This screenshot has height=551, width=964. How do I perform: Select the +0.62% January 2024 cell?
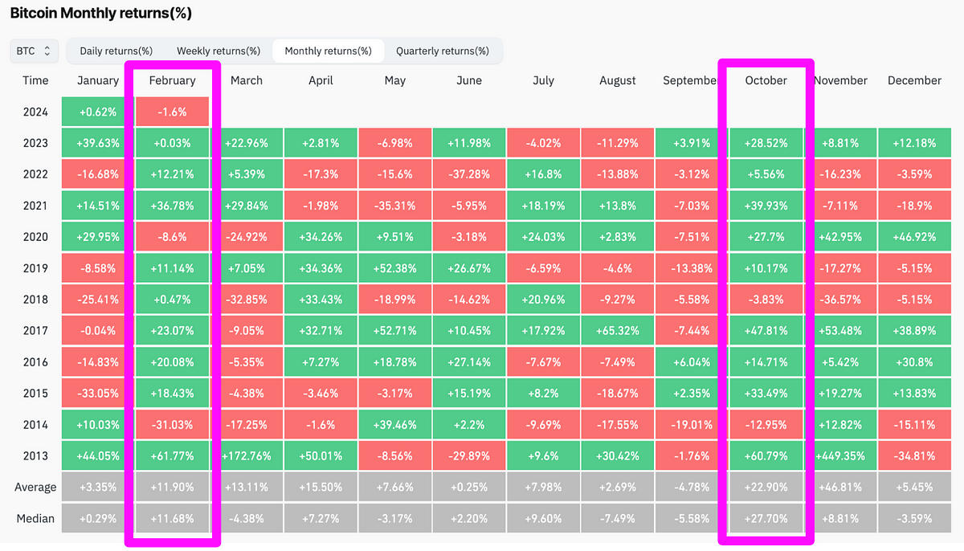tap(98, 112)
